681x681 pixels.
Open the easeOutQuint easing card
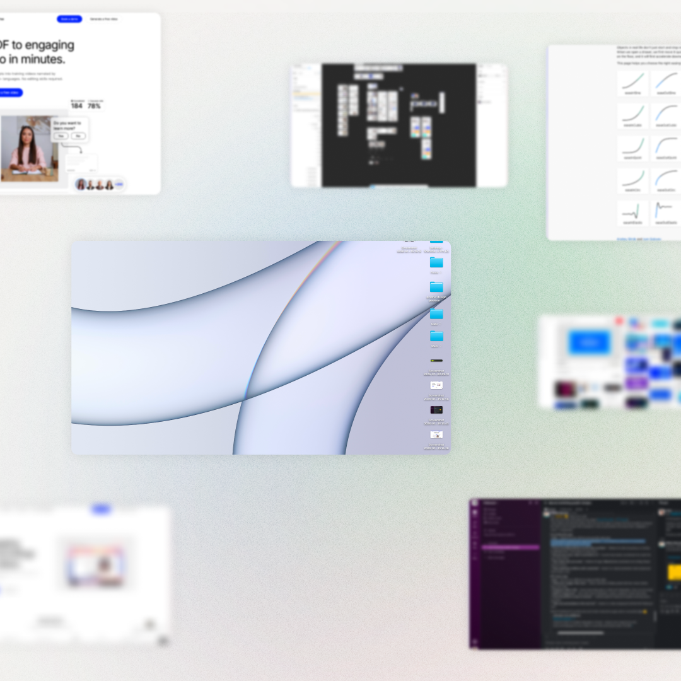[x=666, y=149]
